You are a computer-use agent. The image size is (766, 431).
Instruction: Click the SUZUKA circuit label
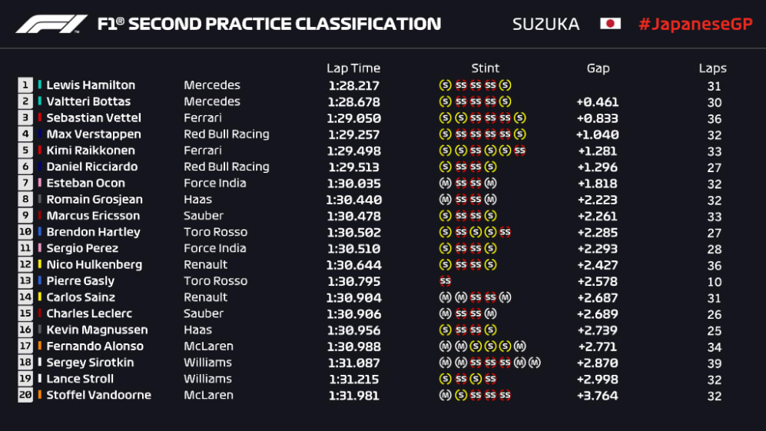(x=545, y=24)
